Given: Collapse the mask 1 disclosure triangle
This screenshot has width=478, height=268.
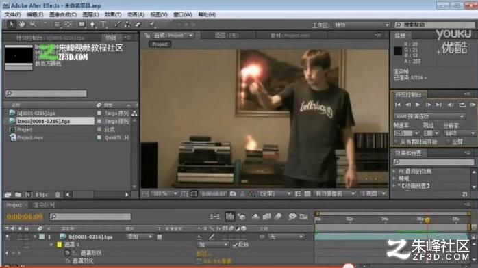Looking at the screenshot, I should (51, 245).
